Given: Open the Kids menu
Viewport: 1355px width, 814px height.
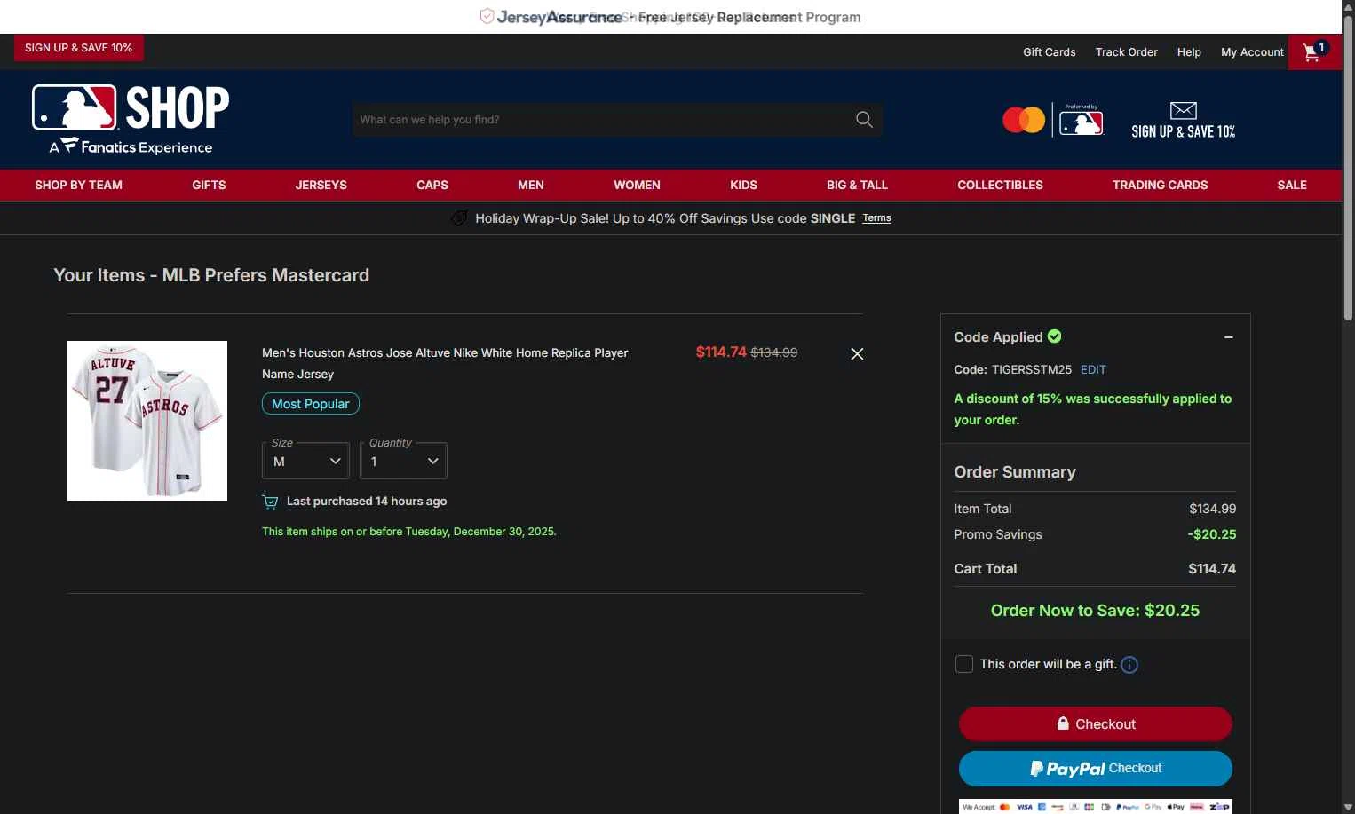Looking at the screenshot, I should tap(743, 185).
